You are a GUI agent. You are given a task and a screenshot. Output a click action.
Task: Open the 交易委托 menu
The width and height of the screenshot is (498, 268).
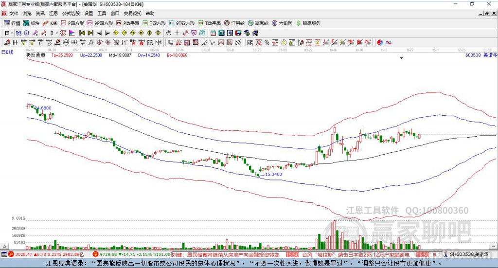point(132,13)
